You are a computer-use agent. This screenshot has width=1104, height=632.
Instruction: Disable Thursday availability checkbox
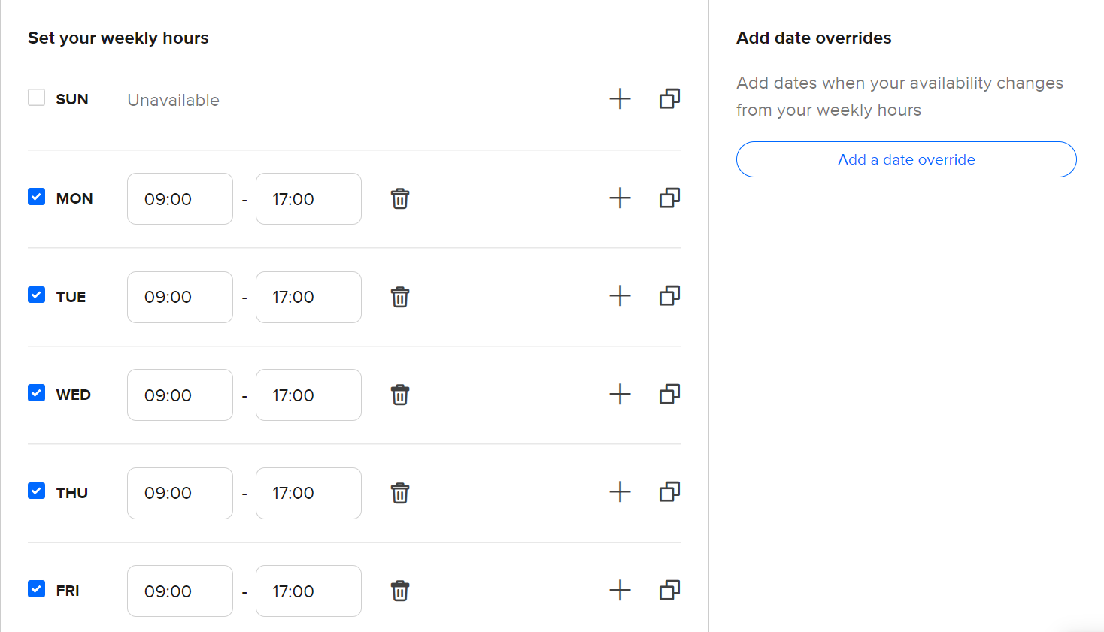(x=36, y=491)
